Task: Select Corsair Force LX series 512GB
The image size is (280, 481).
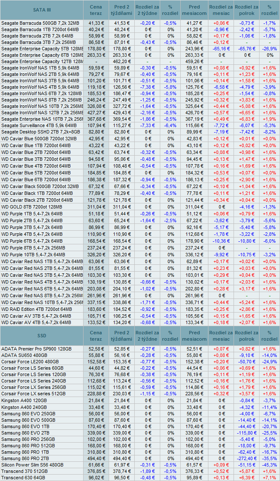Action: (33, 394)
